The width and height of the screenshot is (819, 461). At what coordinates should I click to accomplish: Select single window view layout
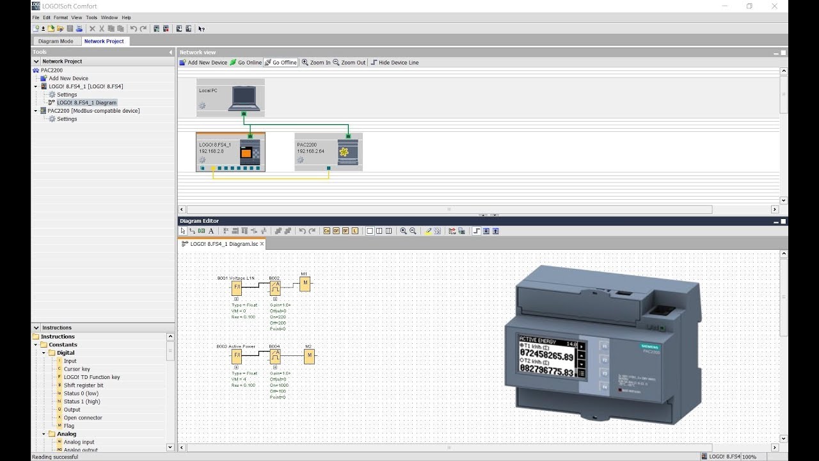pos(370,230)
